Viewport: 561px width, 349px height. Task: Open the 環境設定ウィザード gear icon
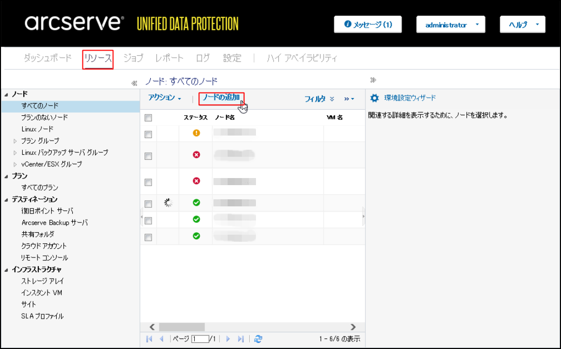[374, 98]
